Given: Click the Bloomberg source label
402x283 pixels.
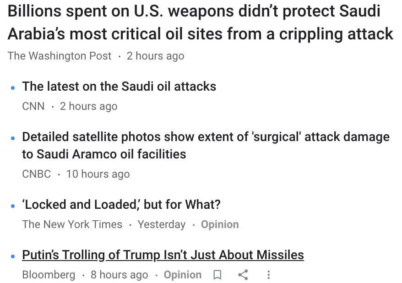Looking at the screenshot, I should (49, 275).
